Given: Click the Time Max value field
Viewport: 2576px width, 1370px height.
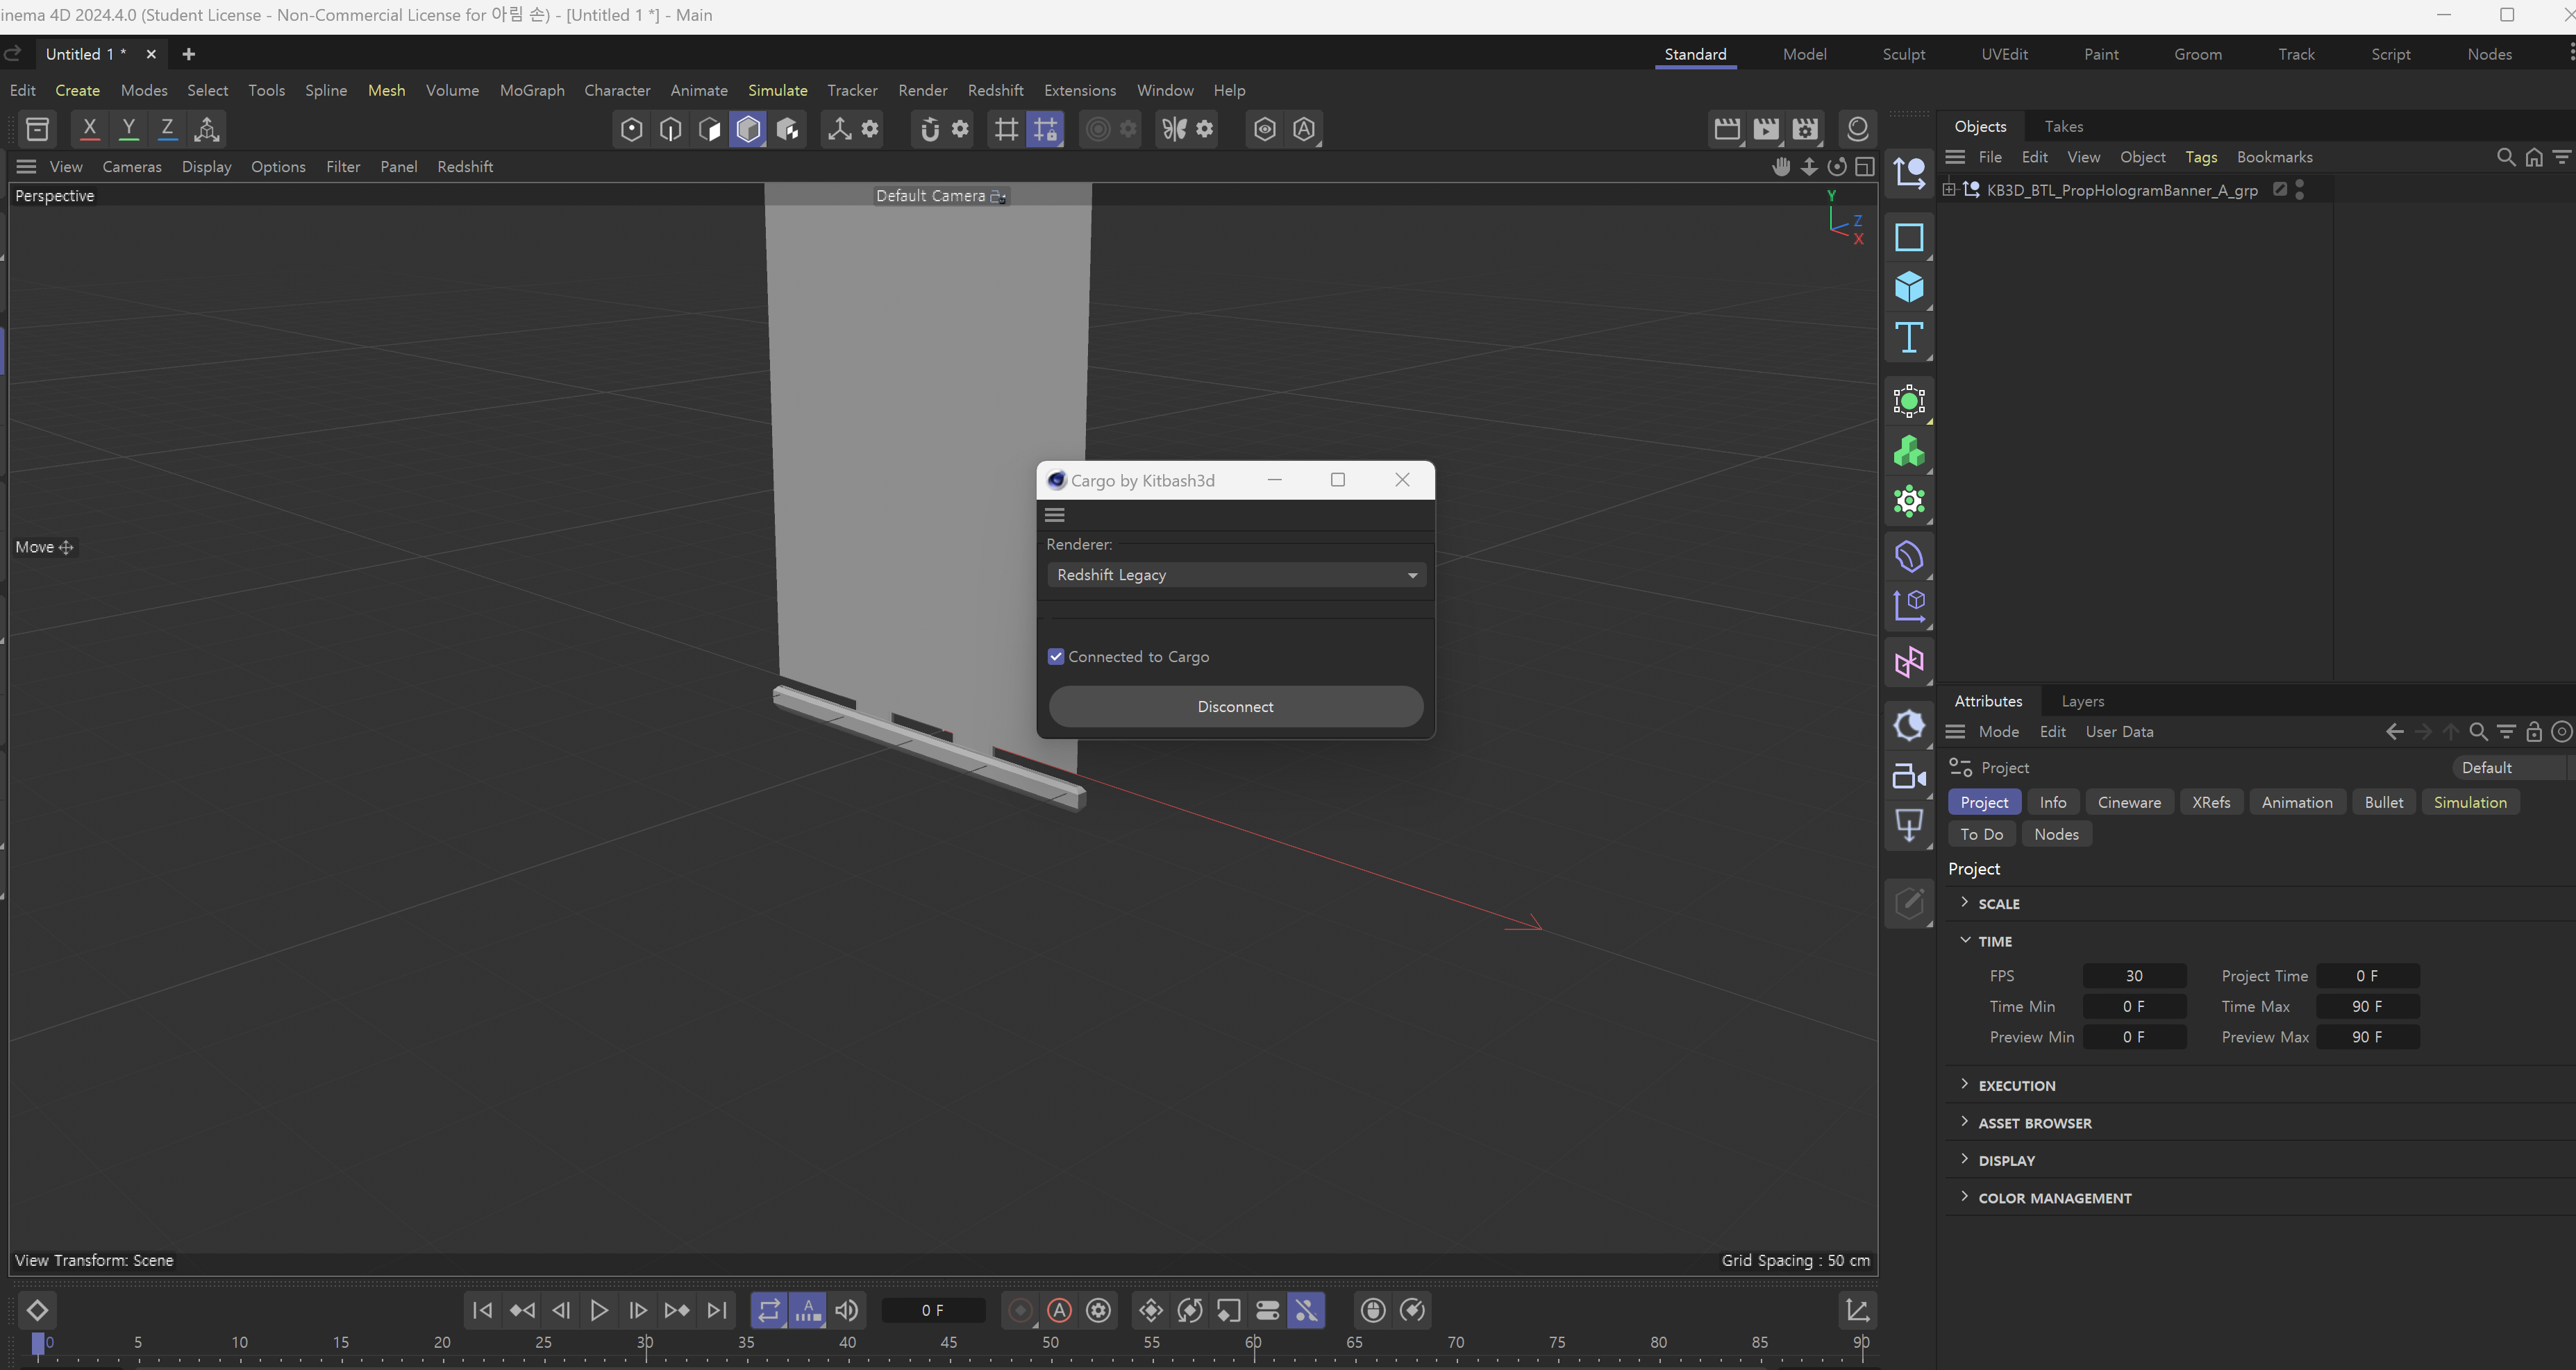Looking at the screenshot, I should [2367, 1006].
